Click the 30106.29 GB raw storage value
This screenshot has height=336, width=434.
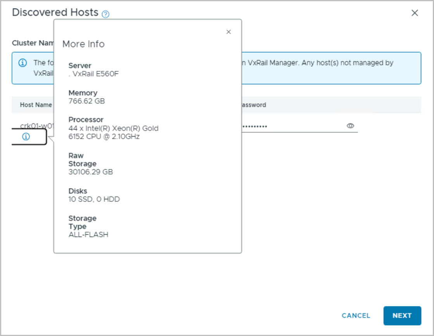(x=91, y=172)
